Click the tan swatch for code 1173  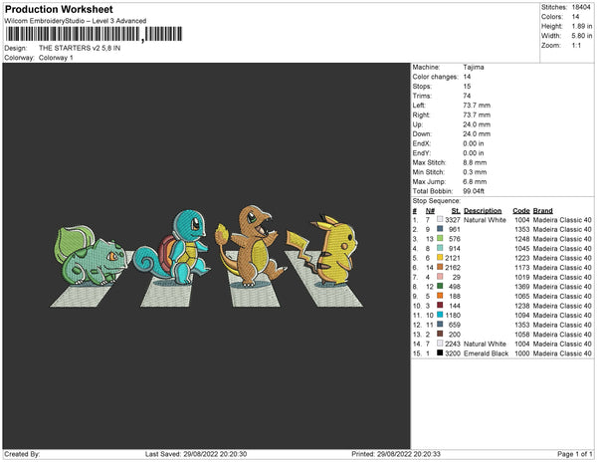coord(440,267)
